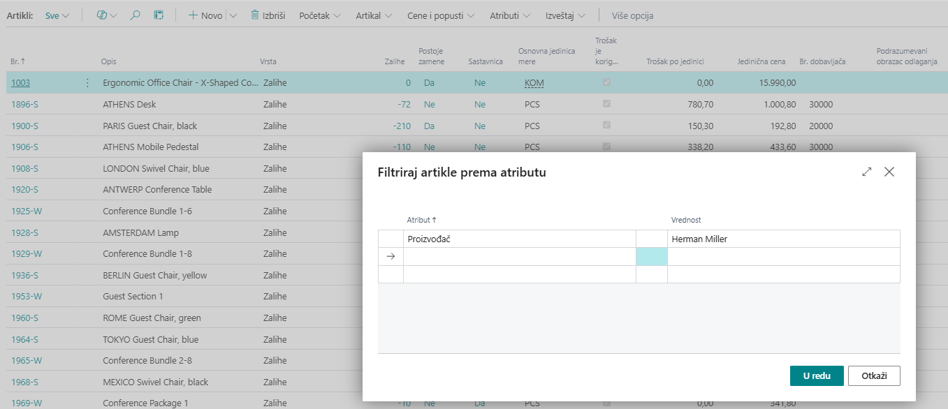Expand the Sve view dropdown
948x409 pixels.
pyautogui.click(x=57, y=15)
